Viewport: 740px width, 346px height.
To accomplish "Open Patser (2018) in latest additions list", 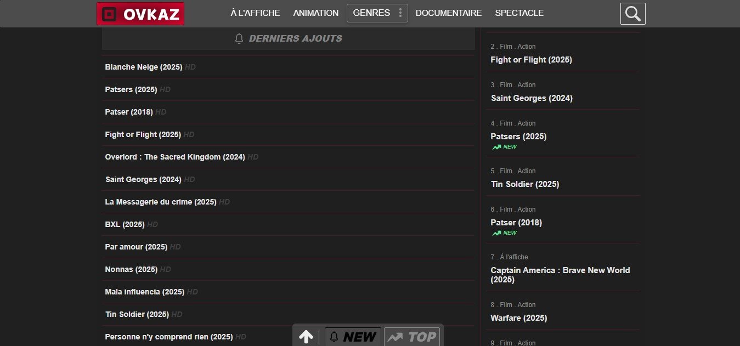I will point(129,112).
